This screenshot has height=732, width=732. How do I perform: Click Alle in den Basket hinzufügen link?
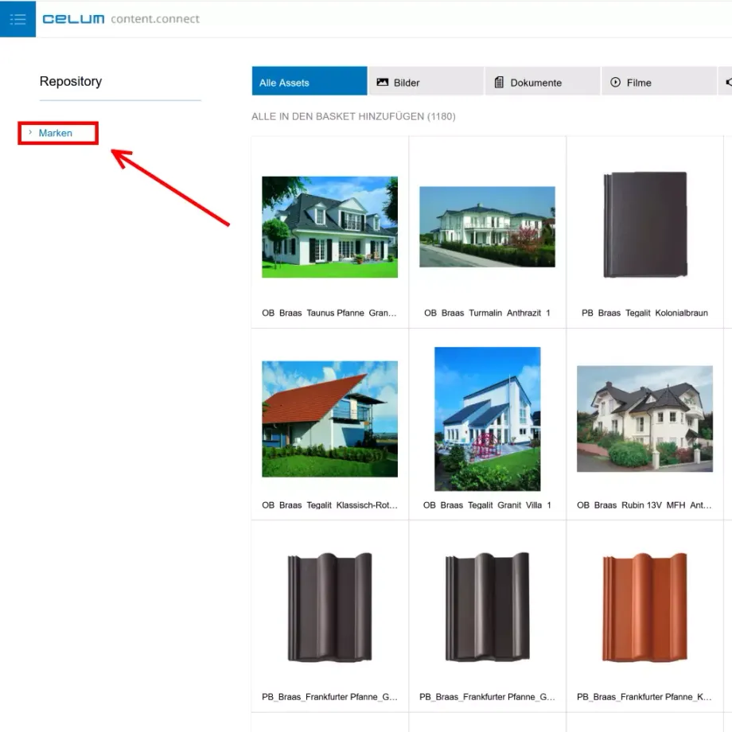(353, 116)
